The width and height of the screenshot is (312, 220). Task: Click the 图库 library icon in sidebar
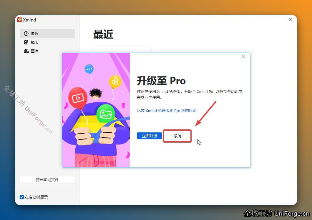[26, 51]
